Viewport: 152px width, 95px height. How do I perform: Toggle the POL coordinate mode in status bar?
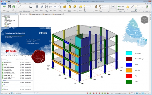(145, 93)
